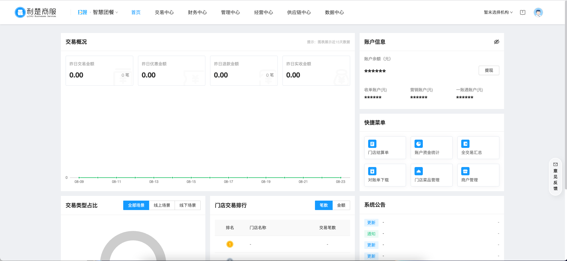The height and width of the screenshot is (261, 567).
Task: Click first 更新 announcement tag
Action: coord(371,223)
